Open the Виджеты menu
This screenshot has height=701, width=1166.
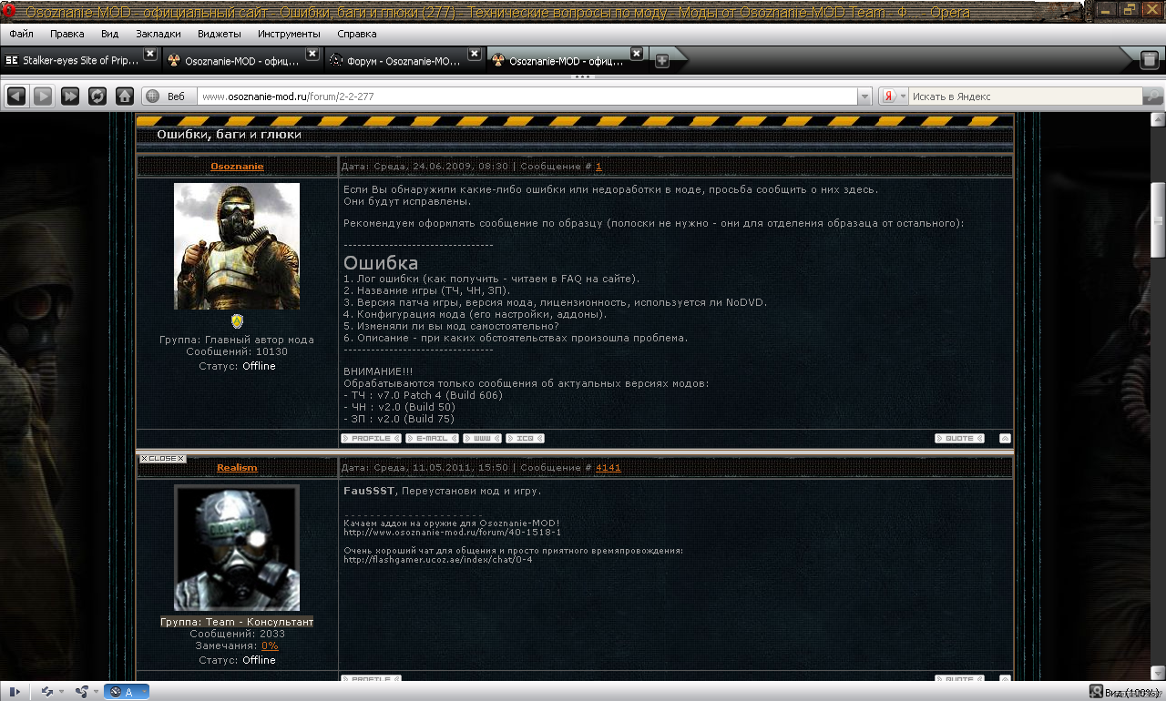point(219,34)
